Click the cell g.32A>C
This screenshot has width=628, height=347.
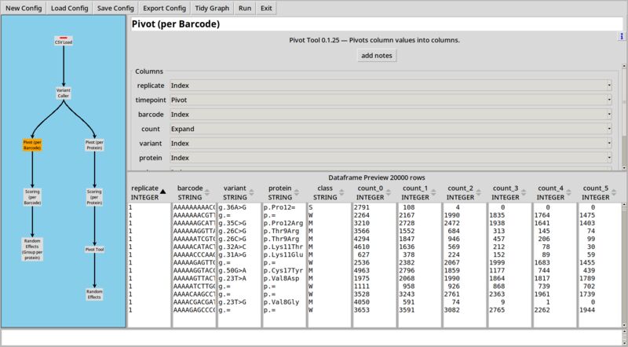tap(232, 247)
